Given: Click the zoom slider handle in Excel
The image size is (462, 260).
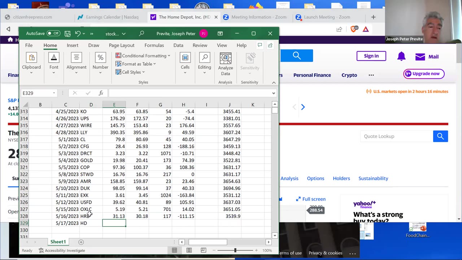Looking at the screenshot, I should tap(235, 251).
